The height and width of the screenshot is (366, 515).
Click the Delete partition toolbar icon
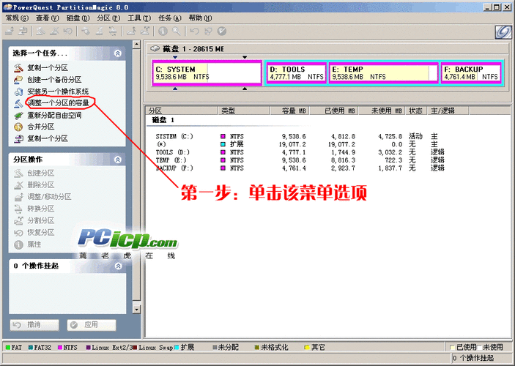pyautogui.click(x=54, y=31)
